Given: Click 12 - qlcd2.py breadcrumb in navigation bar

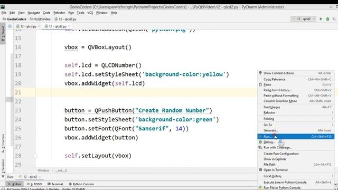Looking at the screenshot, I should tap(65, 19).
